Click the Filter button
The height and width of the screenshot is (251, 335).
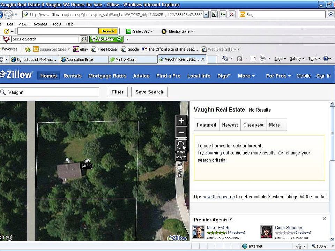click(x=118, y=92)
